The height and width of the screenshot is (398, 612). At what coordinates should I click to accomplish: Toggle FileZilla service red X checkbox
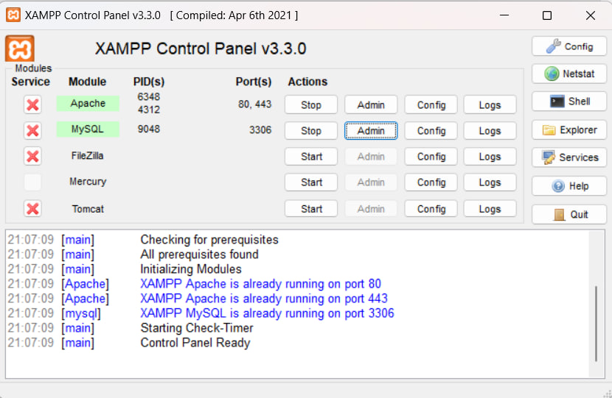(32, 156)
